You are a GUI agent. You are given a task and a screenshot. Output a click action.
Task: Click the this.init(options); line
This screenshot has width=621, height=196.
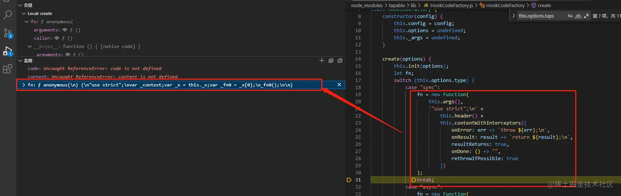[x=421, y=66]
